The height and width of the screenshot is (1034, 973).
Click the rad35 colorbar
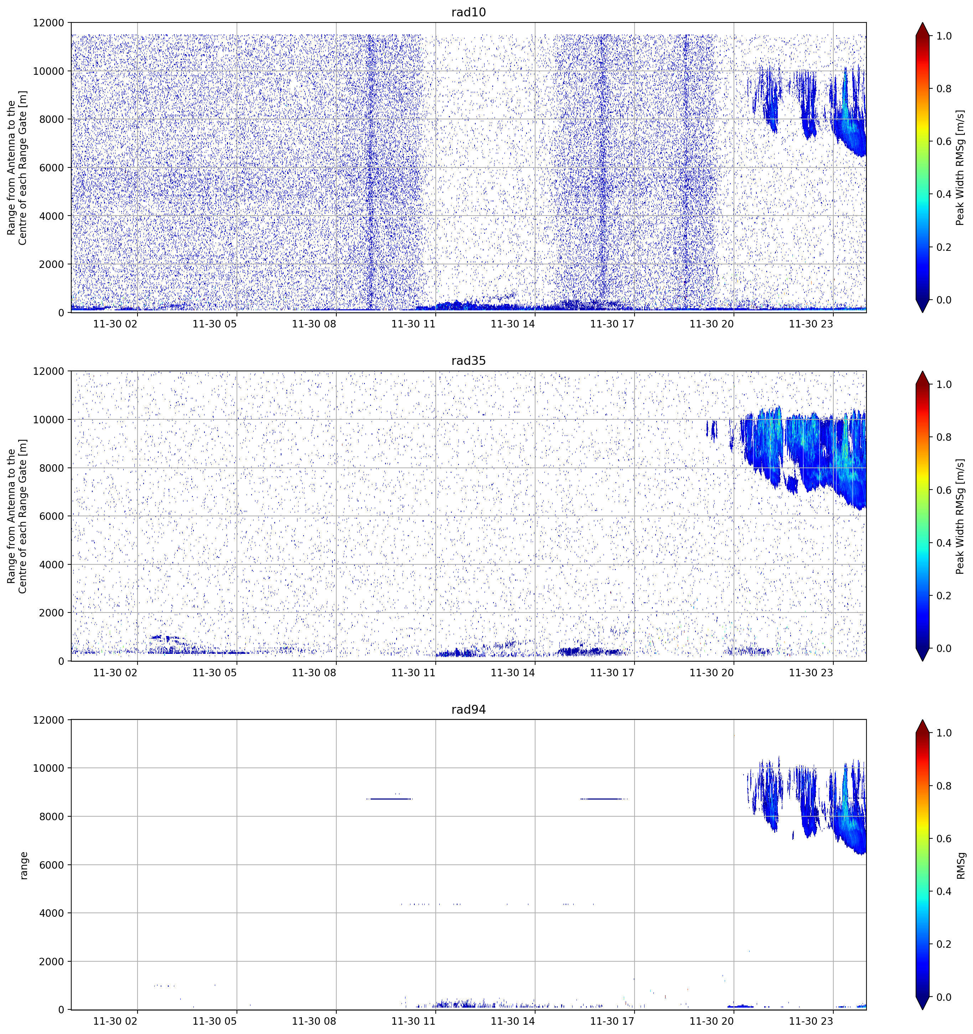922,516
